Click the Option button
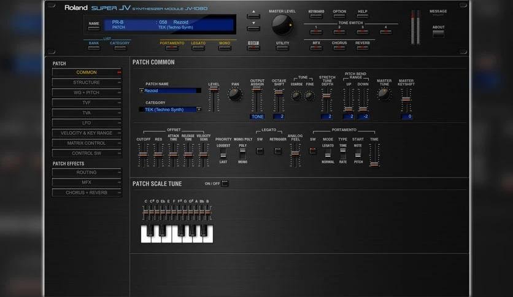Image resolution: width=513 pixels, height=297 pixels. pos(339,16)
